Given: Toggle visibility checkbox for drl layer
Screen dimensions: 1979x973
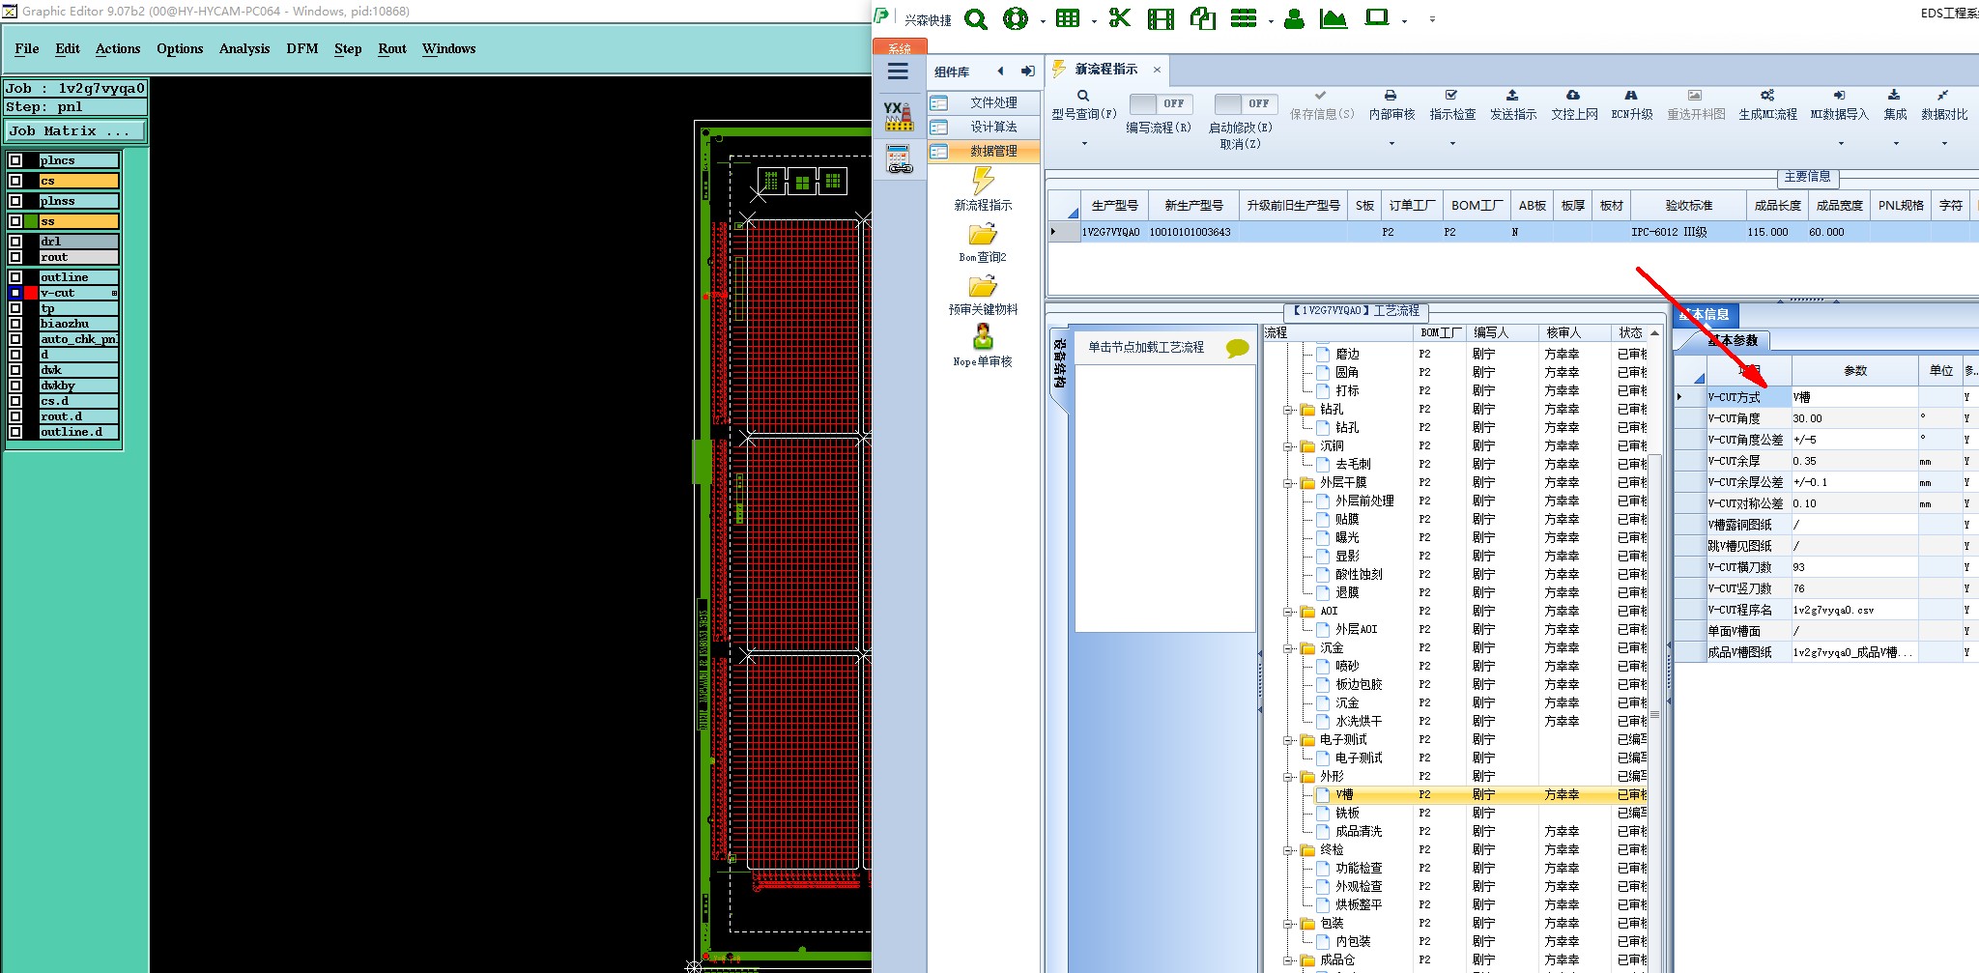Looking at the screenshot, I should tap(15, 242).
